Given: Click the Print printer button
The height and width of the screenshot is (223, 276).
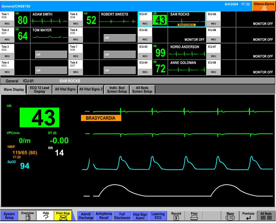Looking at the screenshot, I should tap(194, 216).
